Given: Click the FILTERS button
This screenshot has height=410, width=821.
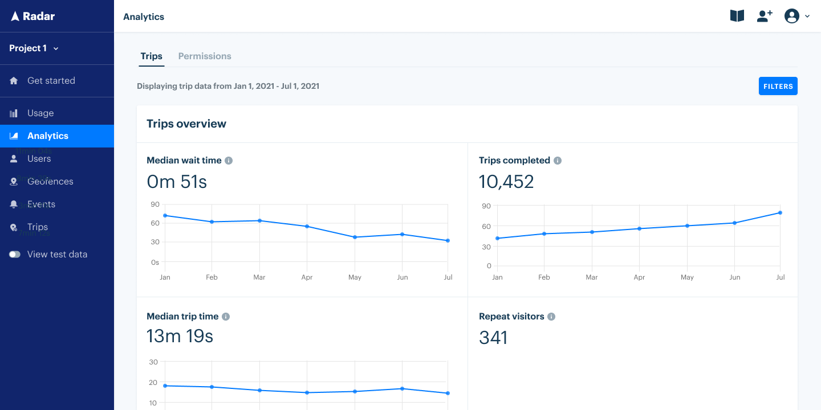Looking at the screenshot, I should (778, 86).
